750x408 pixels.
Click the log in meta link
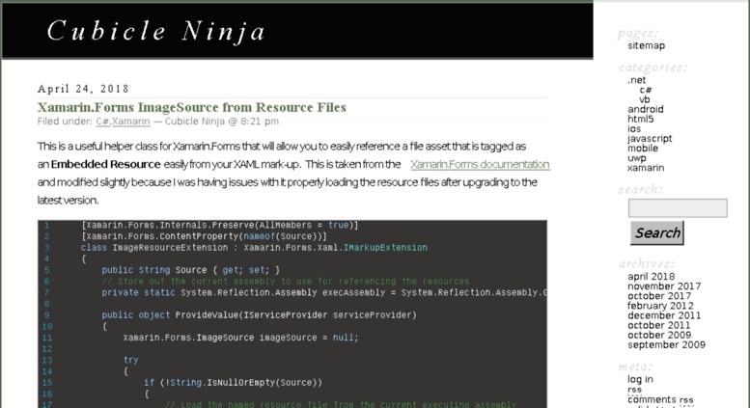tap(640, 379)
